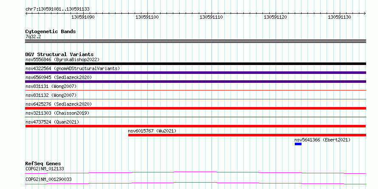Select the DGV Structural Variants track title
Image resolution: width=378 pixels, height=189 pixels.
[59, 54]
